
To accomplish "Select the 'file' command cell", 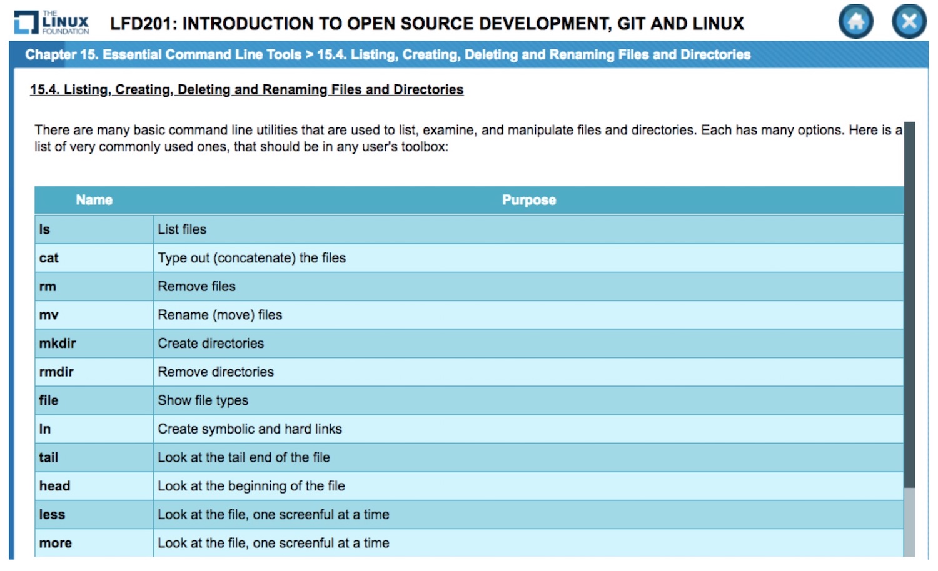I will click(x=94, y=400).
